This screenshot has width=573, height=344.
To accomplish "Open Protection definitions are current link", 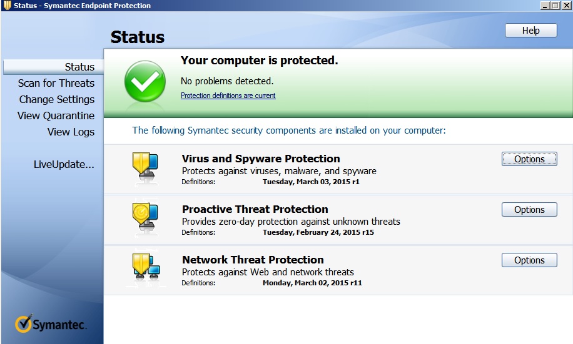I will 228,96.
